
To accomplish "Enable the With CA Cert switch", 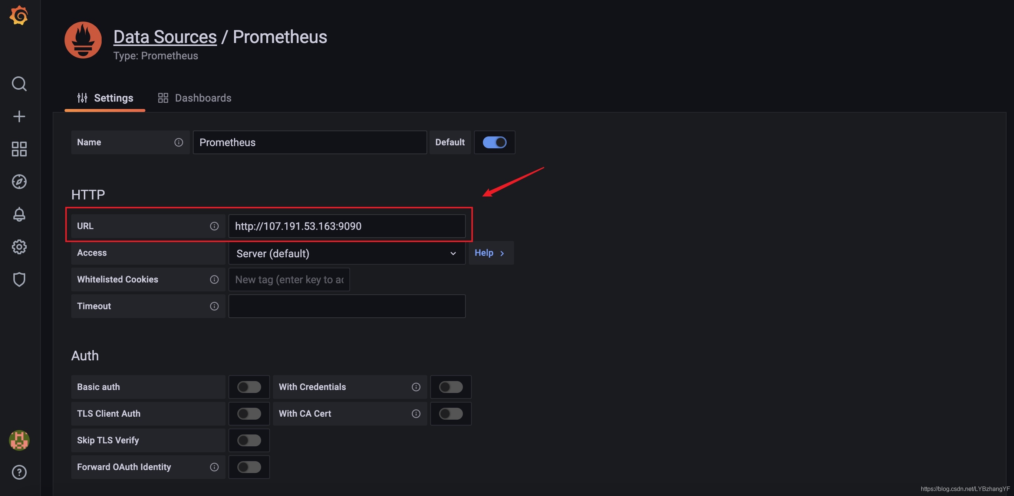I will (451, 414).
